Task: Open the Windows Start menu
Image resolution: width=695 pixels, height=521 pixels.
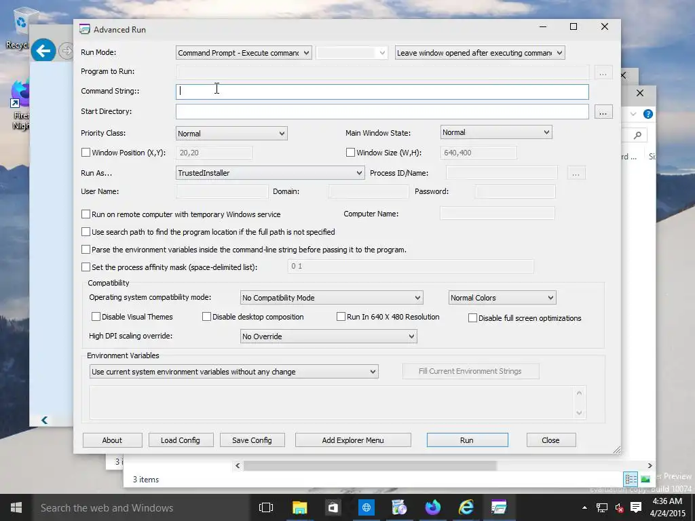Action: (16, 507)
